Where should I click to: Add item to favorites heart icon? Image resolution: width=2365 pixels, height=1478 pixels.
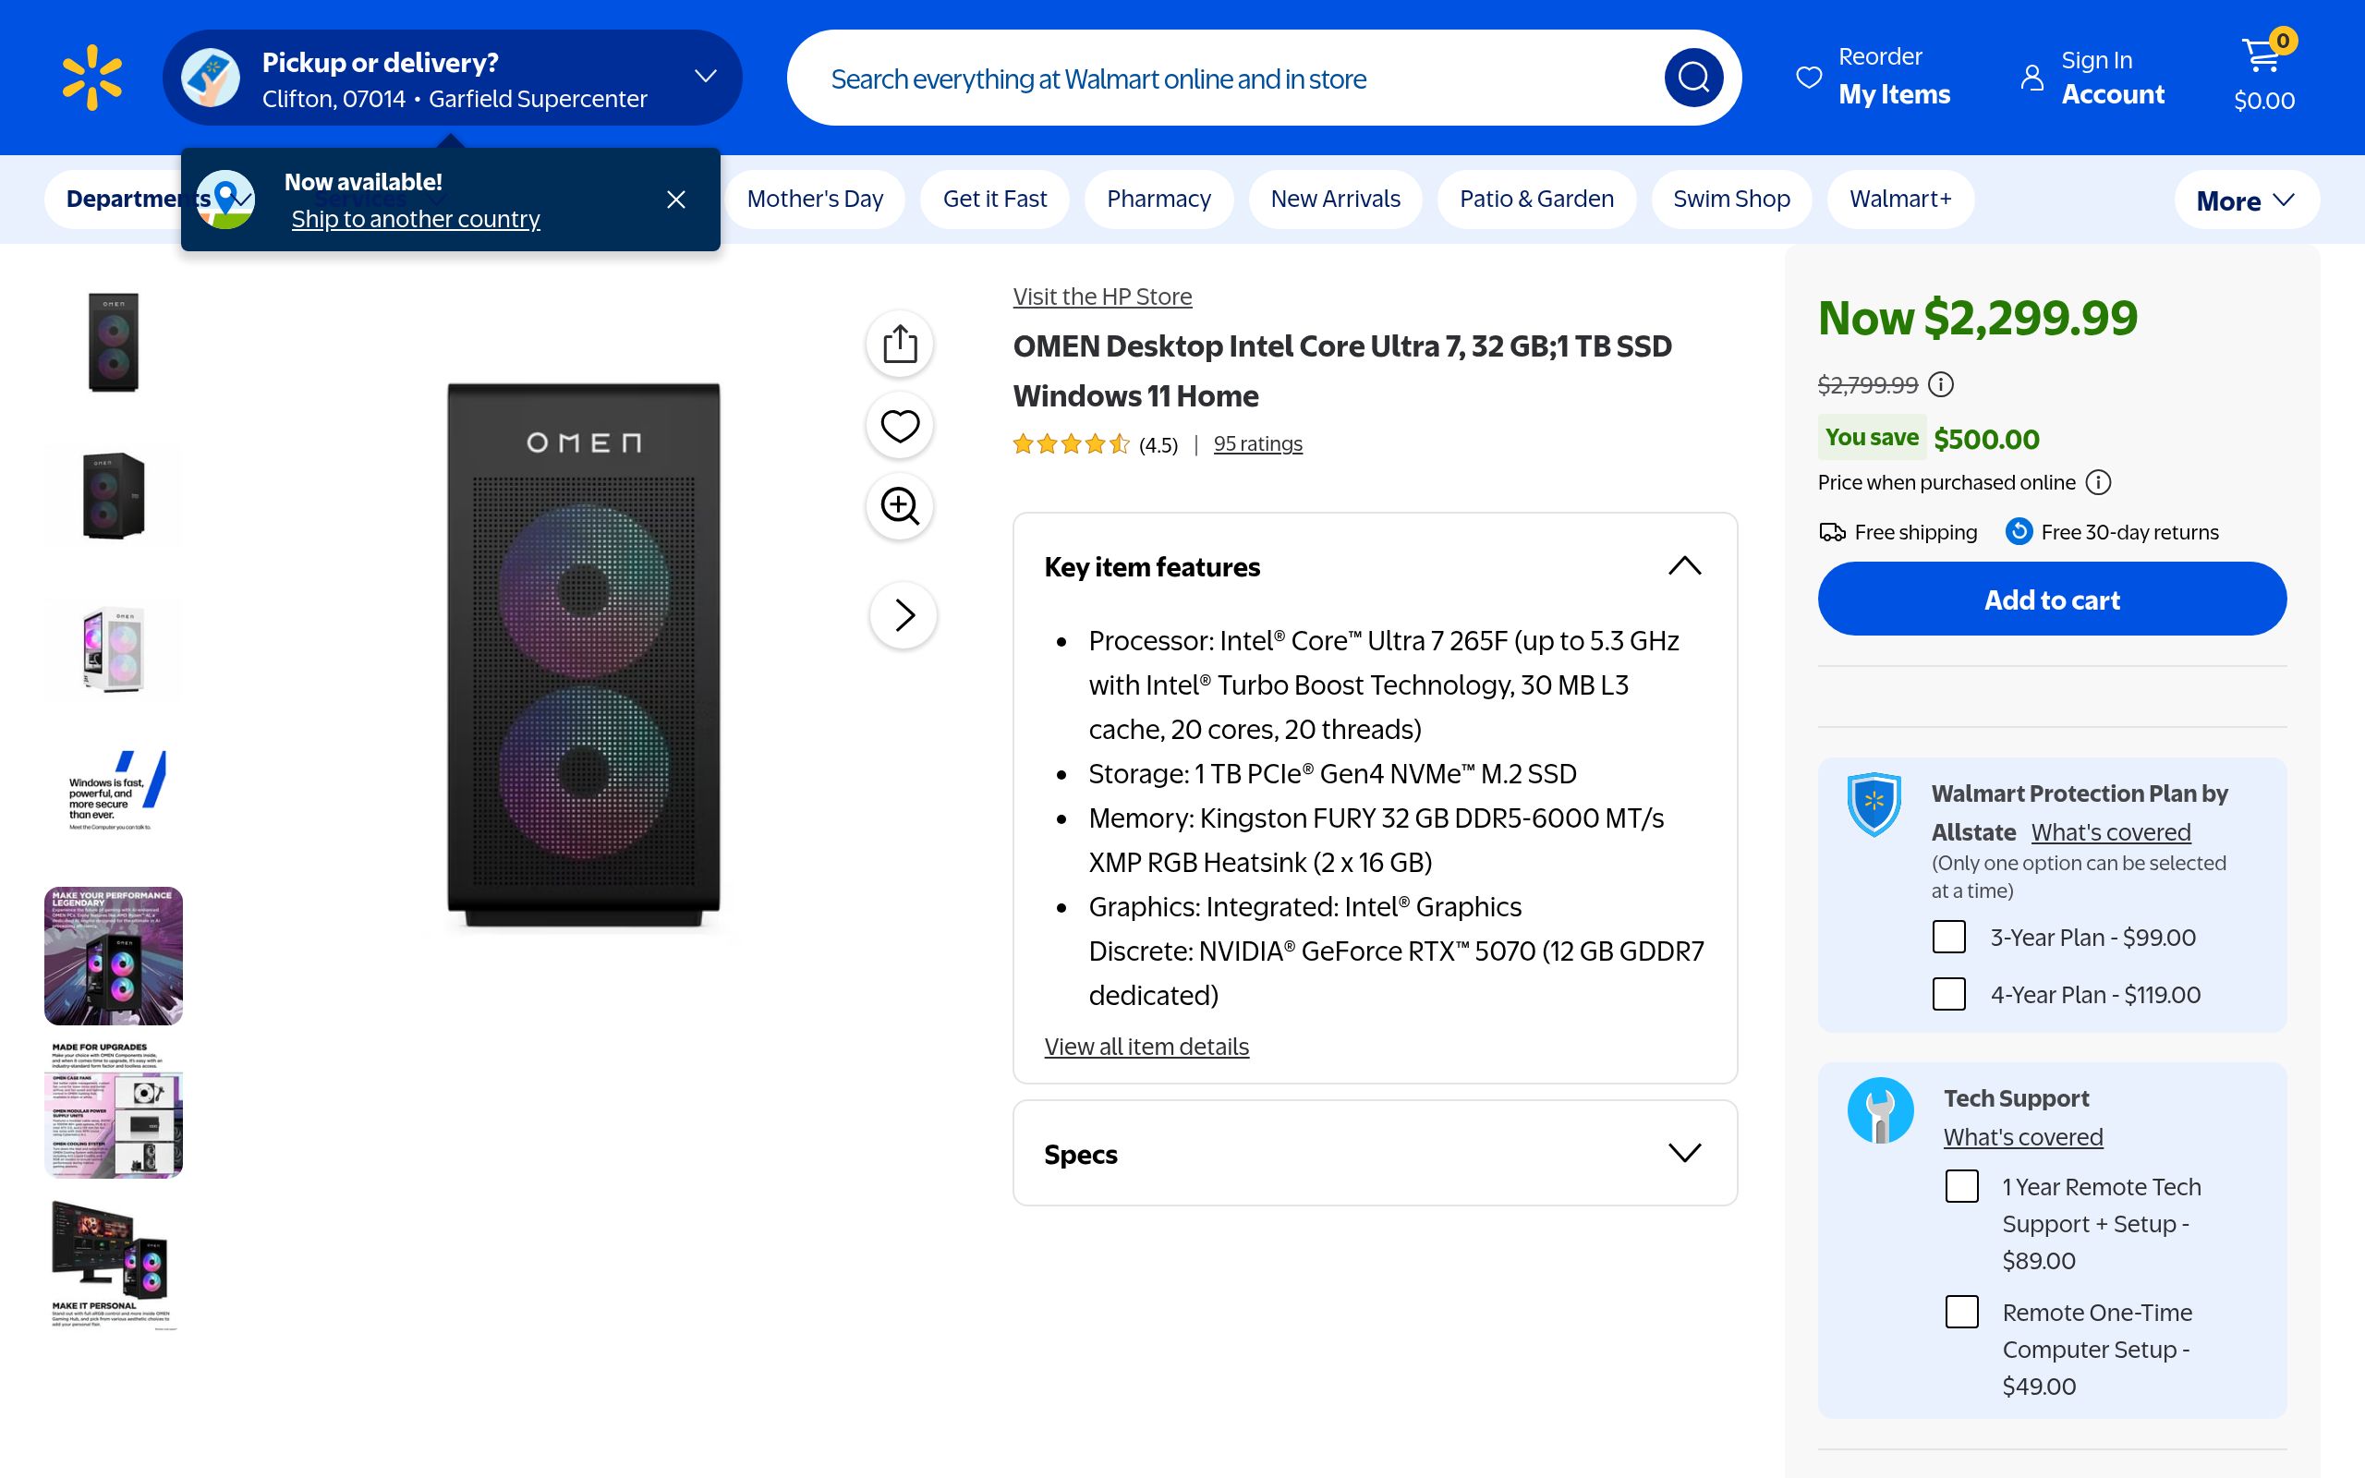pyautogui.click(x=899, y=425)
